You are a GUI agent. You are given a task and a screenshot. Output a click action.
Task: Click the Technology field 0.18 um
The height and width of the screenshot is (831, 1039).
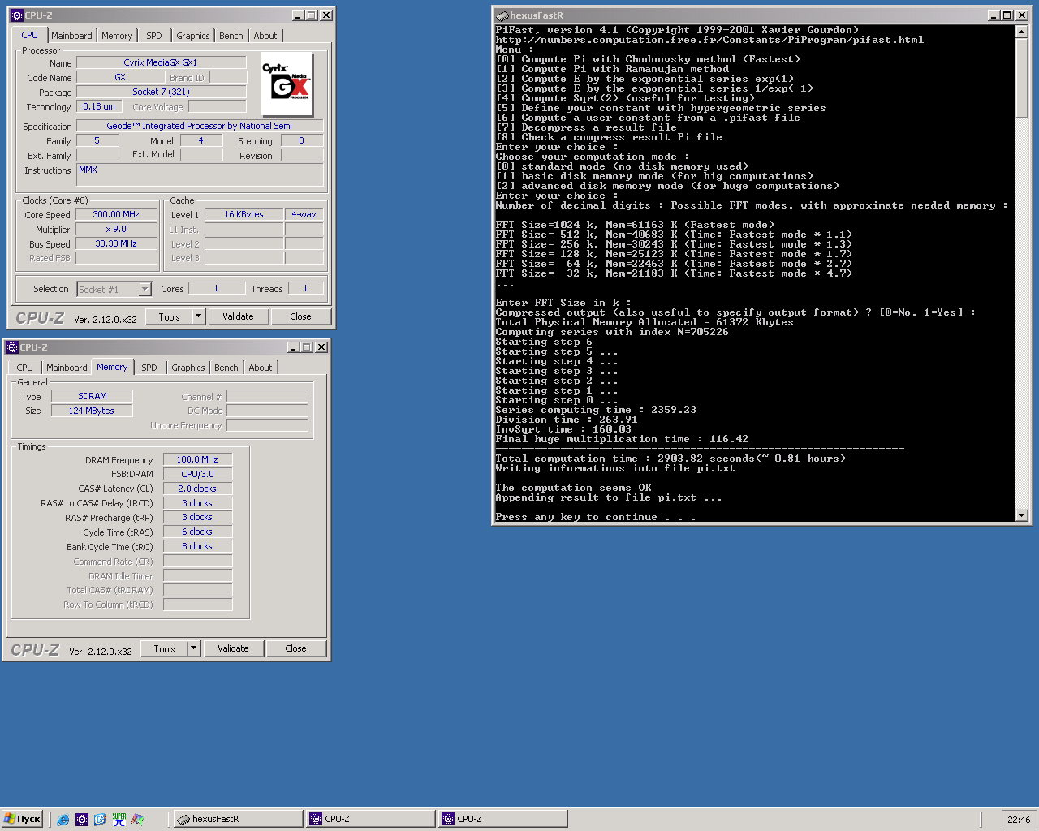(x=99, y=107)
